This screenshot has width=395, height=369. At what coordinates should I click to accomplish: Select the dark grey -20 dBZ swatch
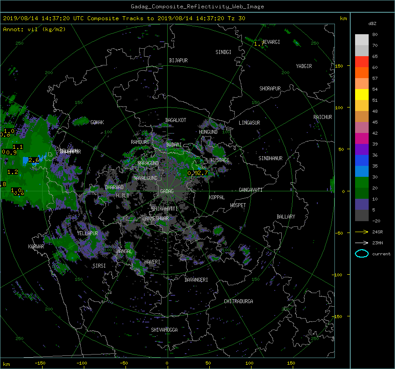(x=362, y=215)
